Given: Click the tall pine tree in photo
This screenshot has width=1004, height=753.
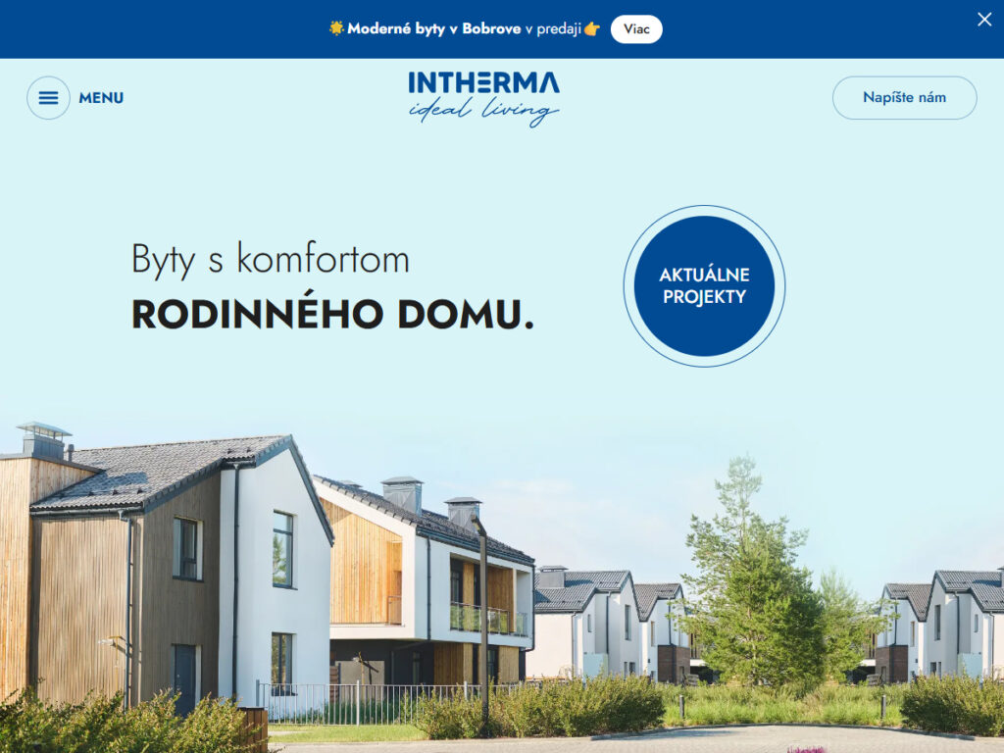Looking at the screenshot, I should click(752, 577).
